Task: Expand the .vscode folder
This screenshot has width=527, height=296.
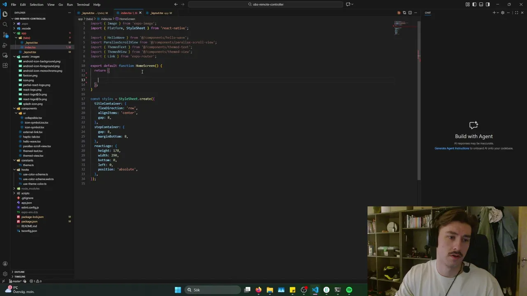Action: 41,28
